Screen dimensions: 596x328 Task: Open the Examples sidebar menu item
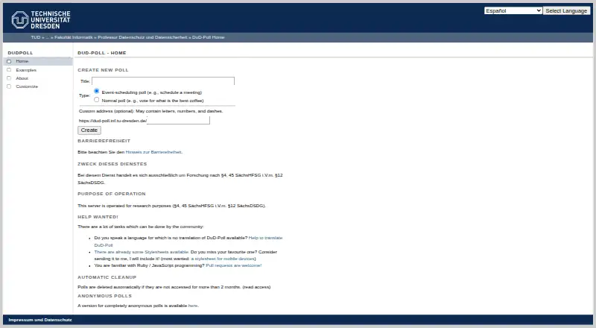(x=26, y=70)
